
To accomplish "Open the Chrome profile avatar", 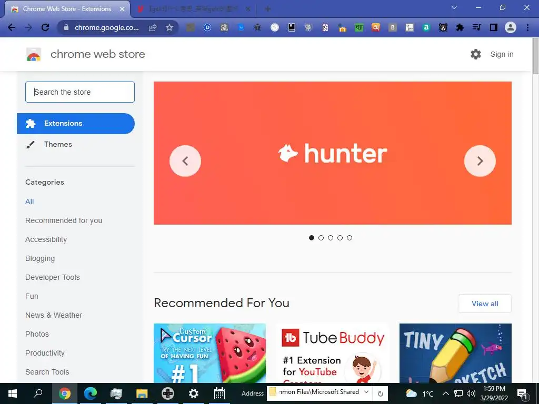I will pyautogui.click(x=511, y=27).
